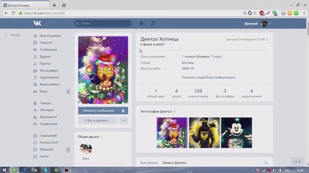Viewport: 309px width, 173px height.
Task: Click the red adblock extension icon
Action: tap(262, 13)
